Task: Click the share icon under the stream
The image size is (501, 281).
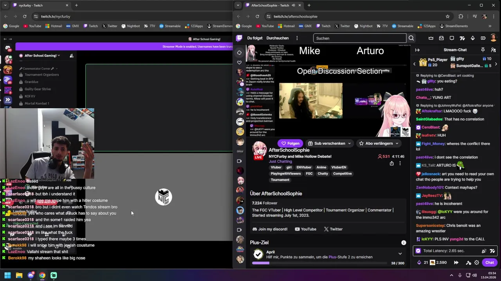Action: click(x=391, y=164)
